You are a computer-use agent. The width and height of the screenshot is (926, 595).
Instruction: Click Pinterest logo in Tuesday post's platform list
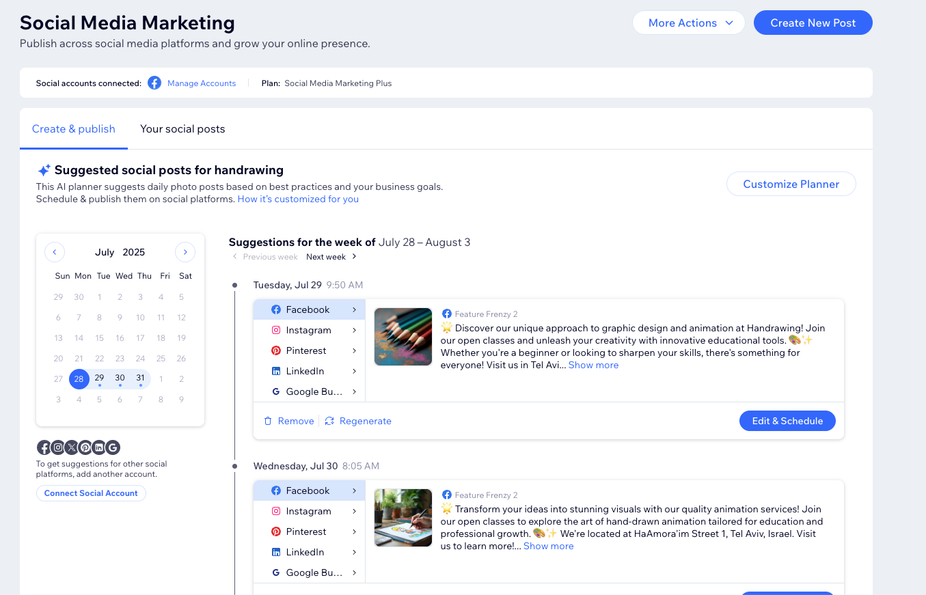276,350
